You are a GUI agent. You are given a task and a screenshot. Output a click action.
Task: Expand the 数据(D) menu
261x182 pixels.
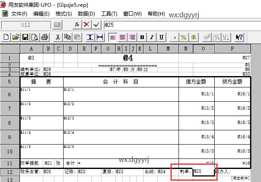coord(86,14)
